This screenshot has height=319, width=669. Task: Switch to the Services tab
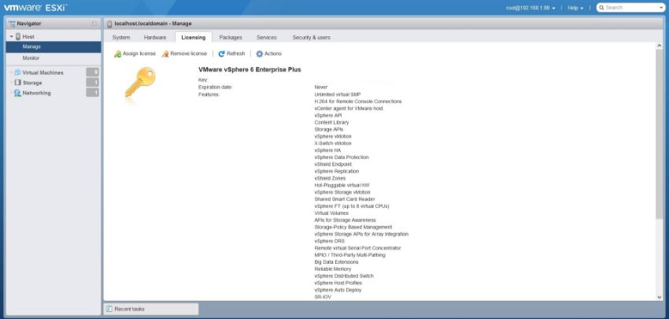(267, 38)
